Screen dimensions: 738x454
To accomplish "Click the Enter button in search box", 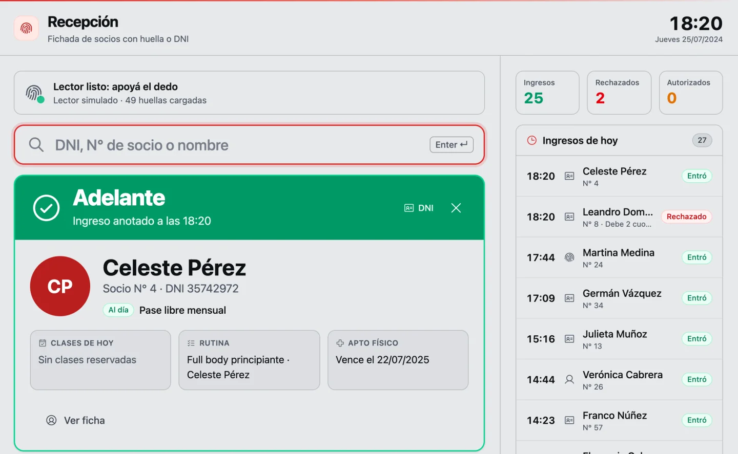I will [452, 145].
